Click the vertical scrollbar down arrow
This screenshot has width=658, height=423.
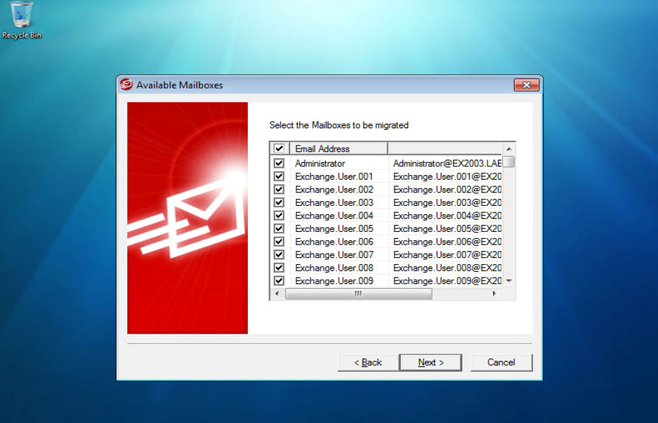508,280
